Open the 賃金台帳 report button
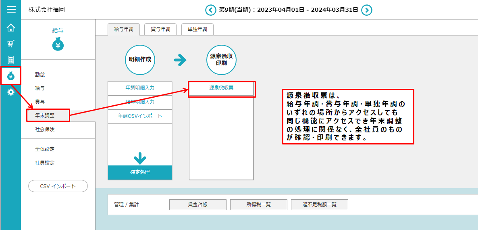 198,205
